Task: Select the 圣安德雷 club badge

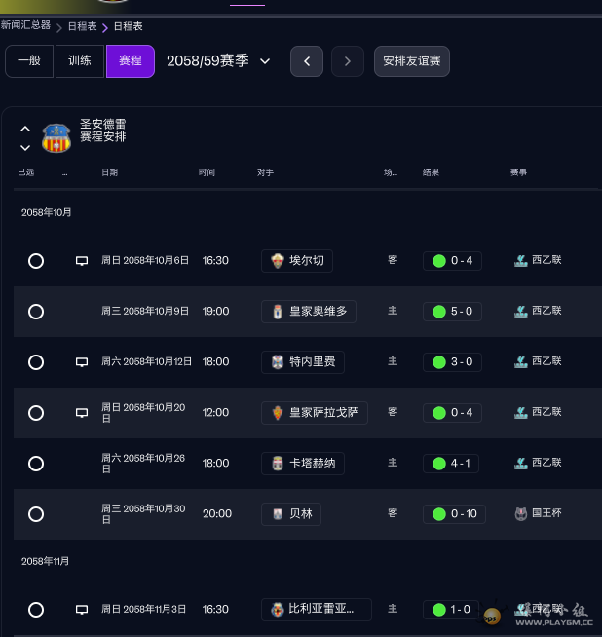Action: click(x=56, y=138)
